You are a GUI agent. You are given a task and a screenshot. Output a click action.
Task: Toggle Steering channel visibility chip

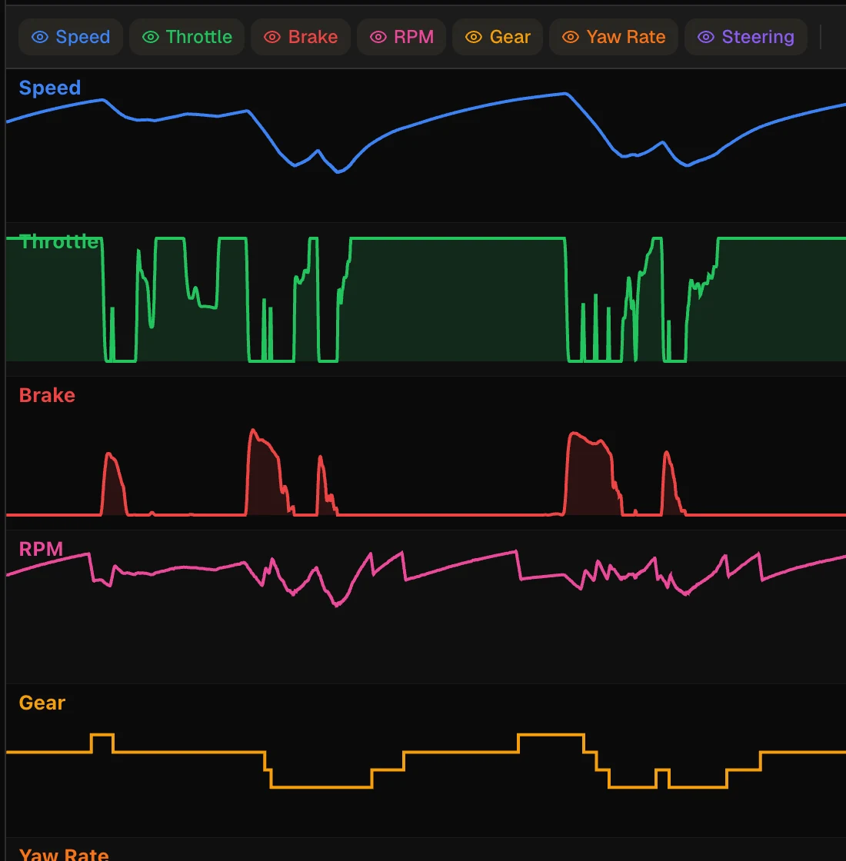click(745, 37)
